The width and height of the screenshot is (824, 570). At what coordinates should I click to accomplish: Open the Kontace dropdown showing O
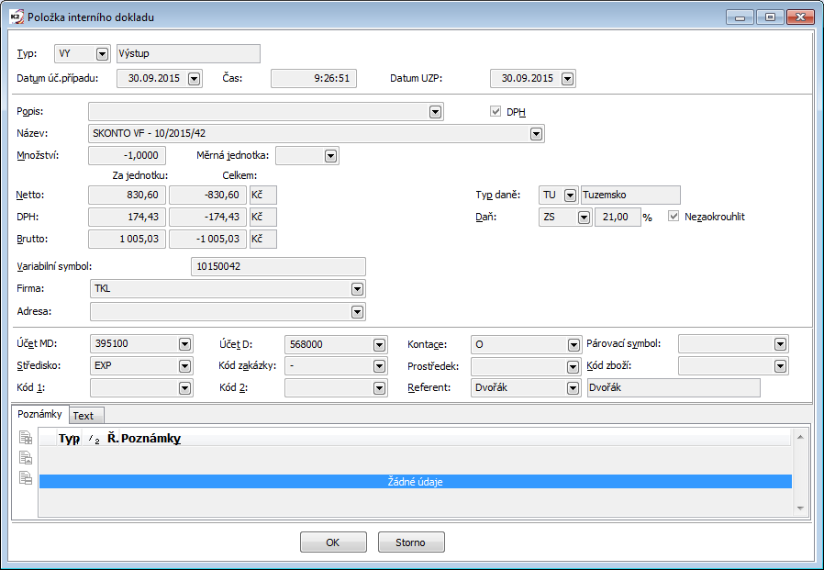click(573, 345)
